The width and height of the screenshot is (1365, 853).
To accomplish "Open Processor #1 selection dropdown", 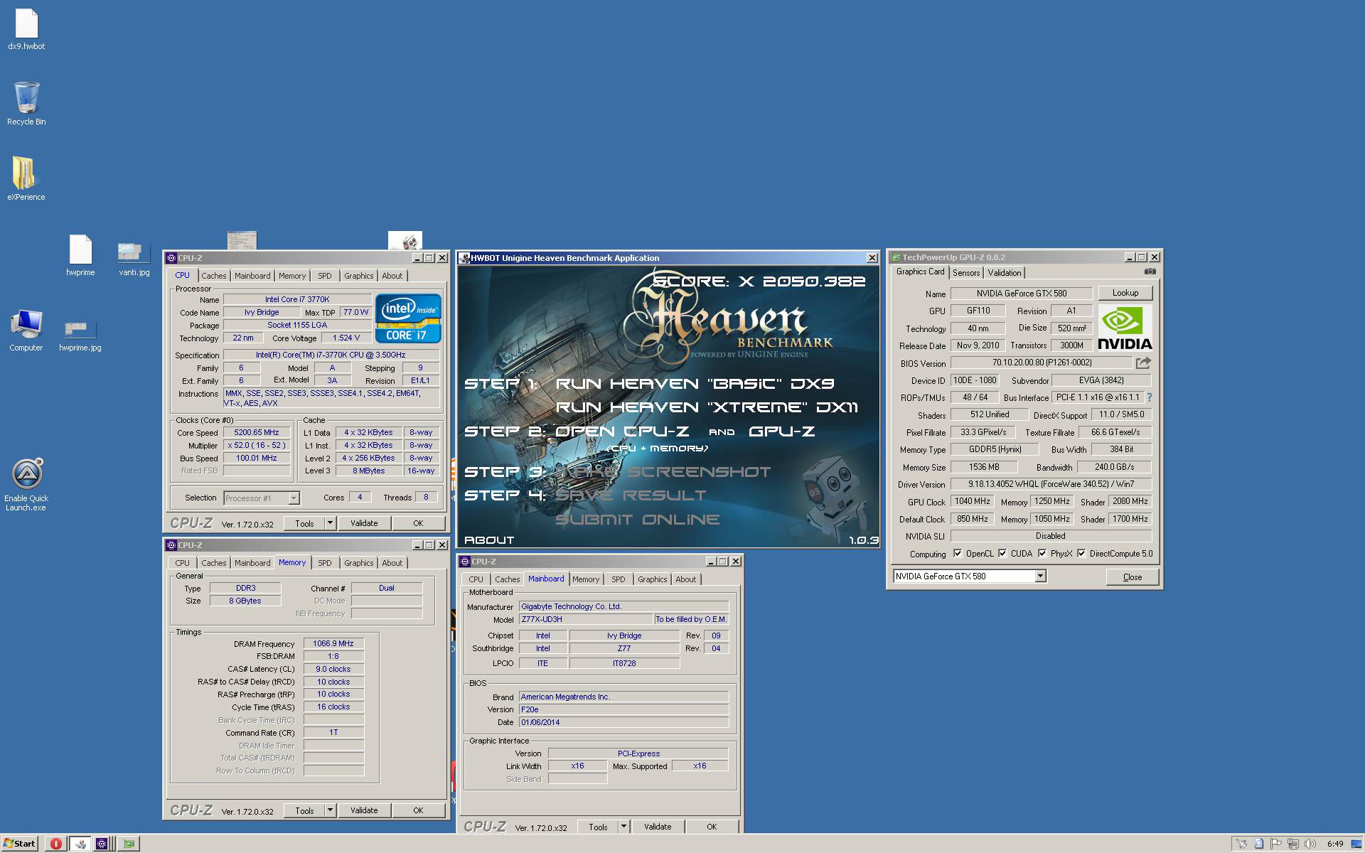I will point(294,498).
